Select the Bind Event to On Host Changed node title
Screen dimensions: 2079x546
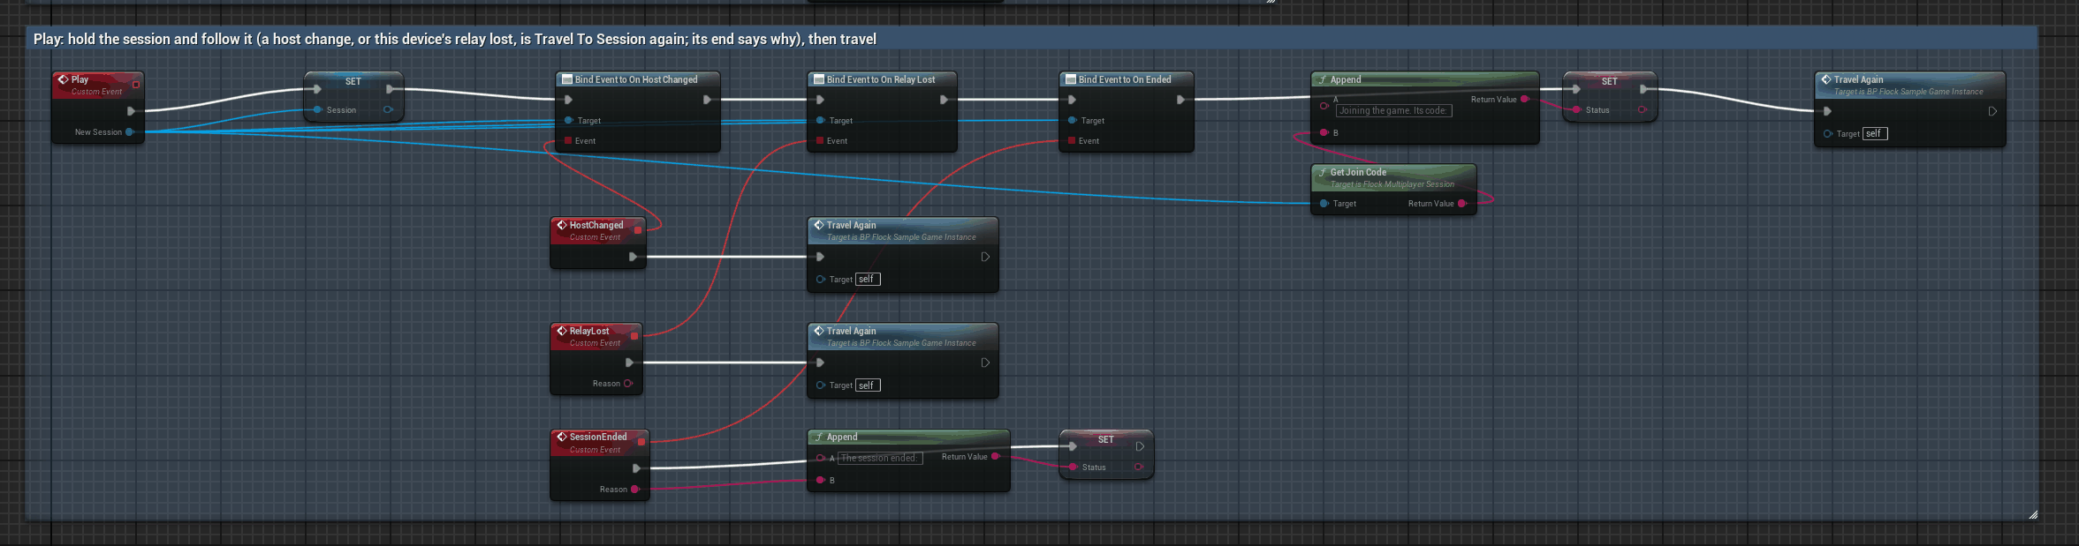pos(636,79)
